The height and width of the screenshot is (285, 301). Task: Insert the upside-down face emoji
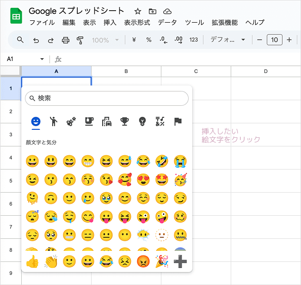pyautogui.click(x=51, y=198)
